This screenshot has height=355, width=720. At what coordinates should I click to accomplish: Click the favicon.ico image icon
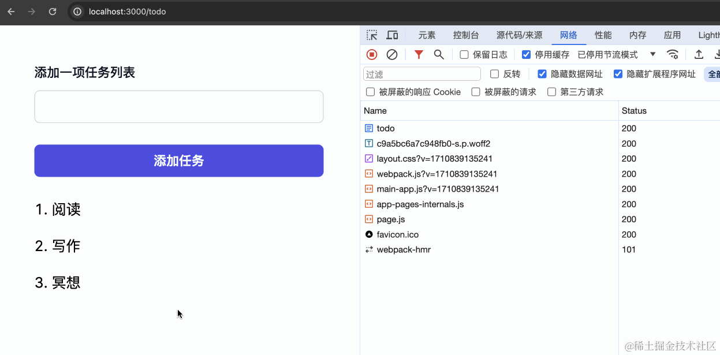(369, 234)
